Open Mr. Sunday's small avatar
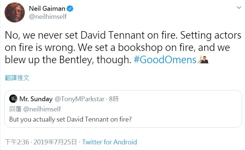245x150 pixels. pos(13,99)
